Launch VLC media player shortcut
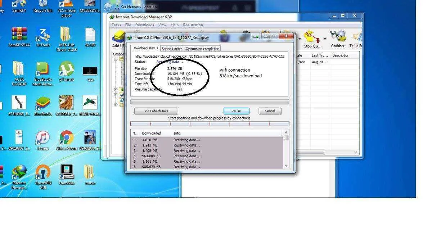Image resolution: width=432 pixels, height=243 pixels. 67,9
